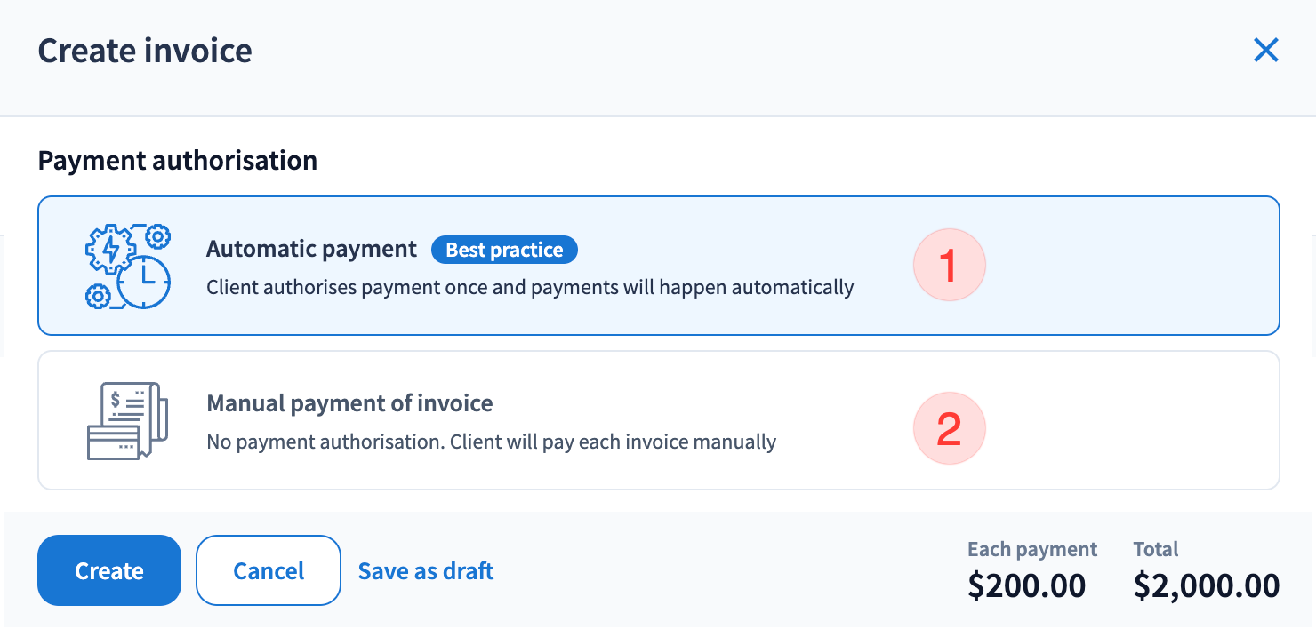Screen dimensions: 1316x629
Task: Click the Each payment label
Action: coord(1032,549)
